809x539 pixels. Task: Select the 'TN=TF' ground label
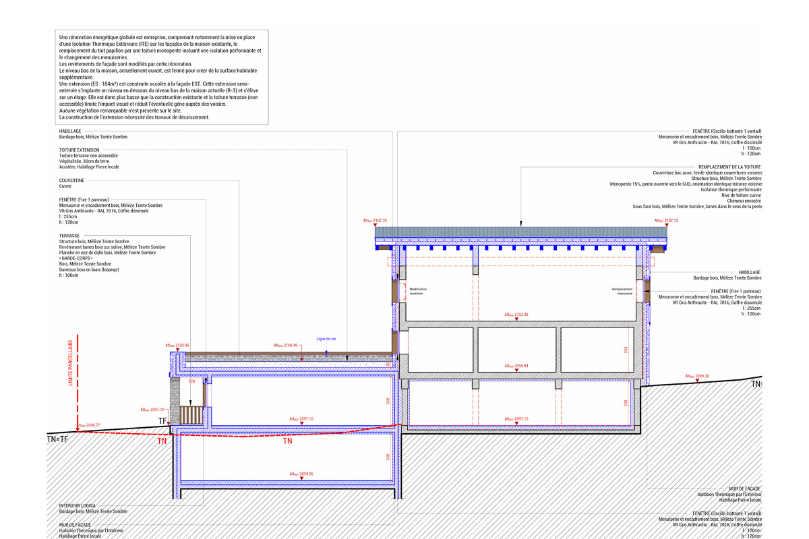click(x=57, y=439)
